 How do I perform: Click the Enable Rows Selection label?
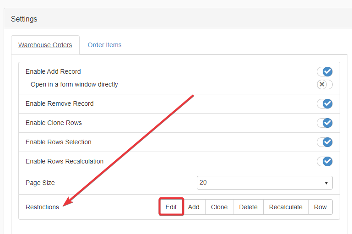tap(59, 142)
